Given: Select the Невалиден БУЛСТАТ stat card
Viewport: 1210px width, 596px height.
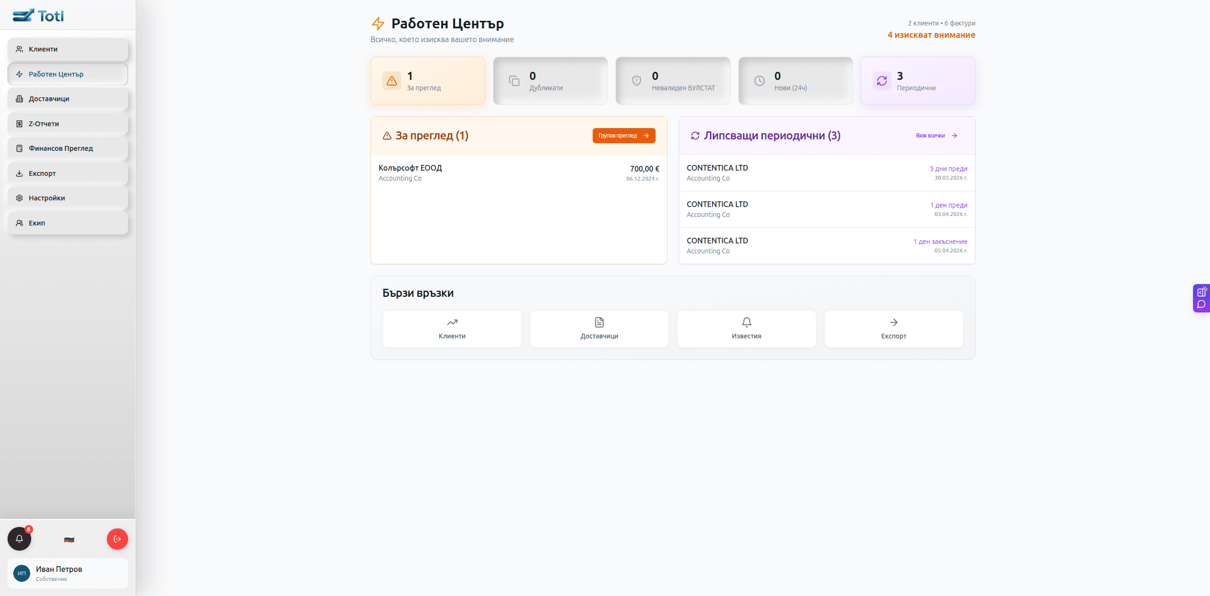Looking at the screenshot, I should [673, 81].
